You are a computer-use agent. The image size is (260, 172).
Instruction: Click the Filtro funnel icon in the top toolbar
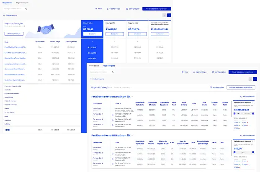[x=96, y=8]
